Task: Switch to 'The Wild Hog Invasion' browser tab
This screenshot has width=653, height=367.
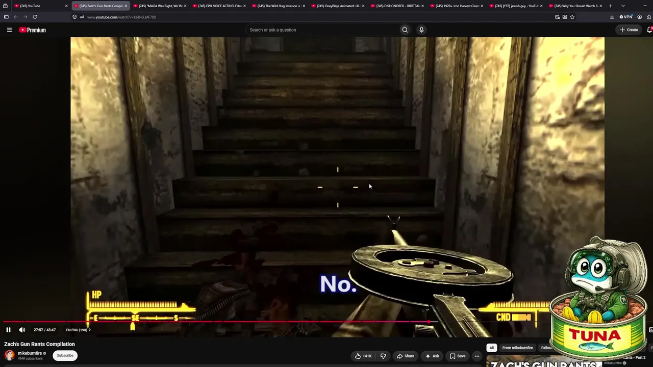Action: pyautogui.click(x=278, y=6)
